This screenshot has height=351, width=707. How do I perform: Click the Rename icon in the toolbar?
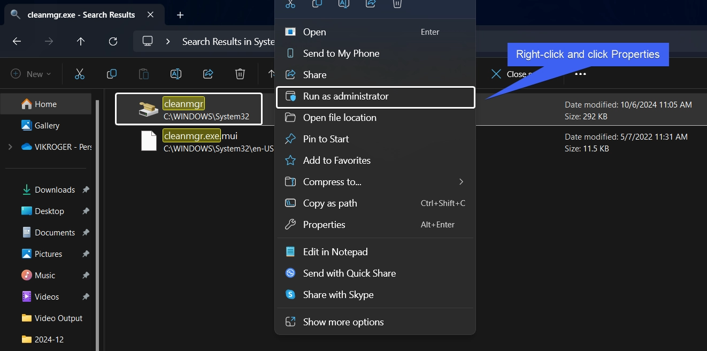point(176,74)
